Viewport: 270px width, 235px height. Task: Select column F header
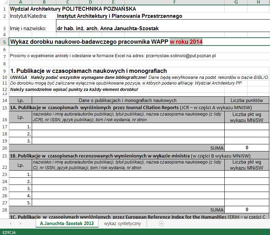(175, 2)
